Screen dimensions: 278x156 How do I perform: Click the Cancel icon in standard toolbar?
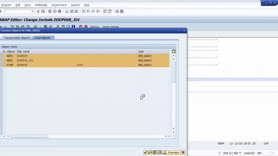pos(60,12)
